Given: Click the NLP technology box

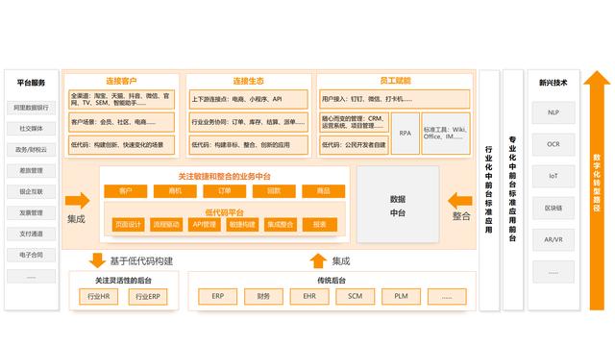Looking at the screenshot, I should click(553, 112).
